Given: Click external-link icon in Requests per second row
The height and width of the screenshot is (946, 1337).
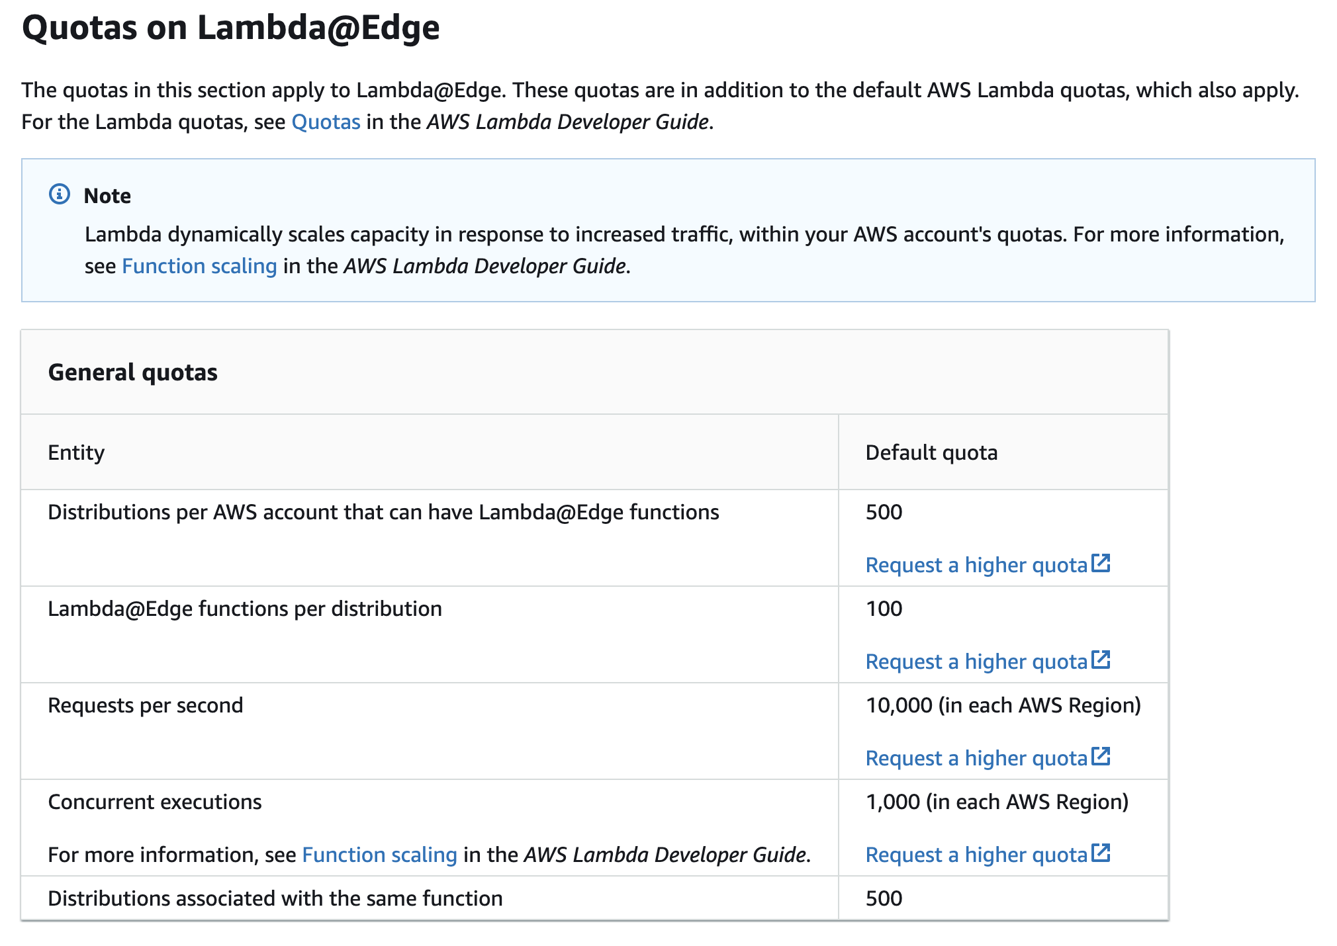Looking at the screenshot, I should pyautogui.click(x=1101, y=756).
